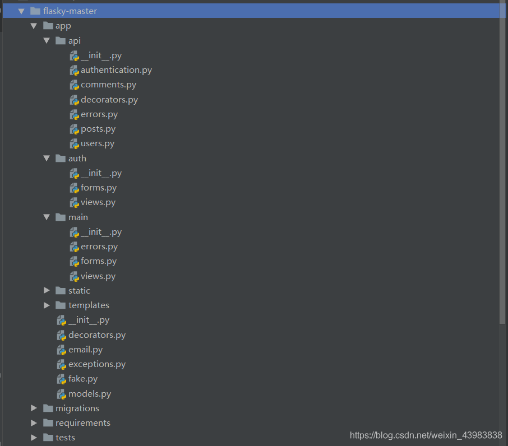Open authentication.py file

pos(116,70)
